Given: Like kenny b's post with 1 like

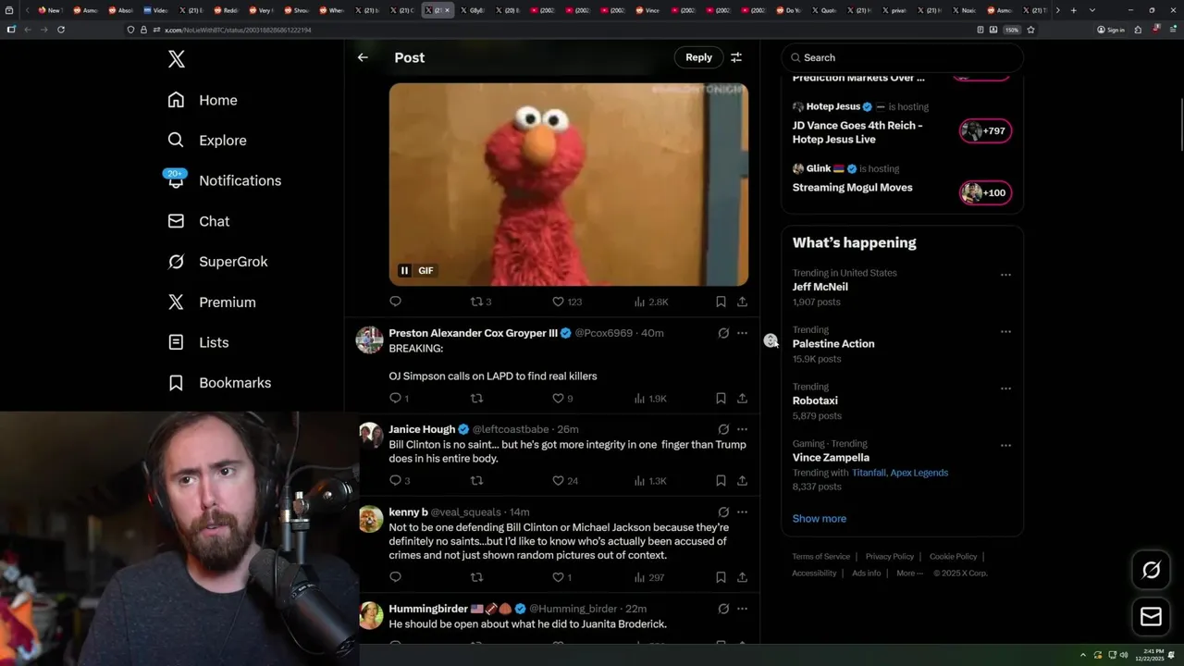Looking at the screenshot, I should pyautogui.click(x=561, y=577).
